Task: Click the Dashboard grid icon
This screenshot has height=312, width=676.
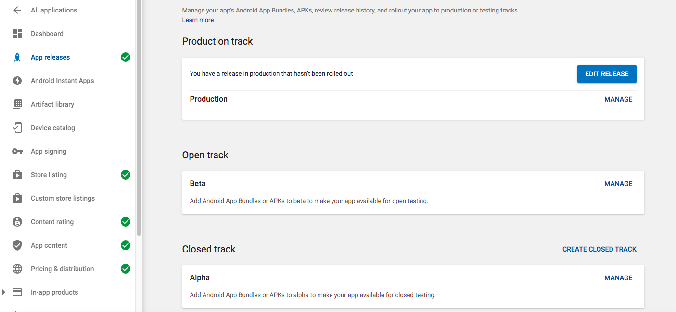Action: (17, 34)
